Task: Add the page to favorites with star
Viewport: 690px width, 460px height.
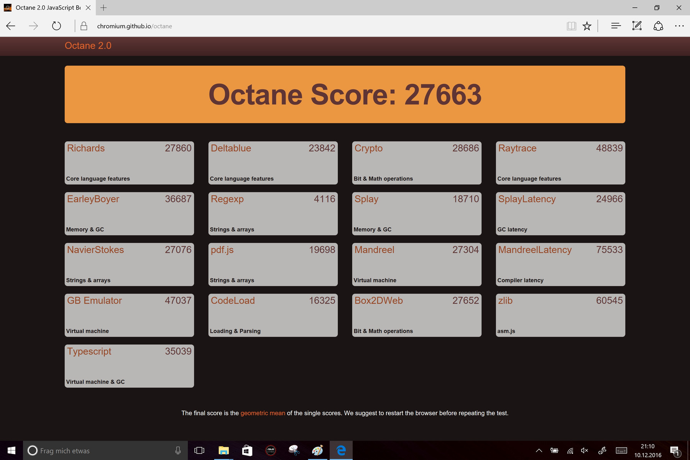Action: click(x=587, y=26)
